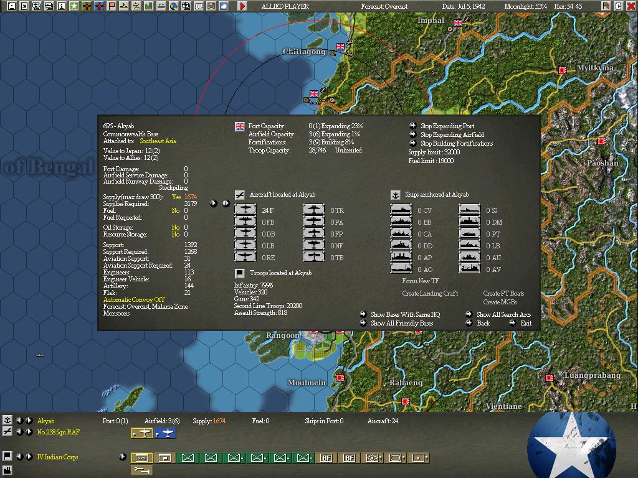This screenshot has width=638, height=478.
Task: Go to previous land unit before IV Indian Corps
Action: [19, 457]
